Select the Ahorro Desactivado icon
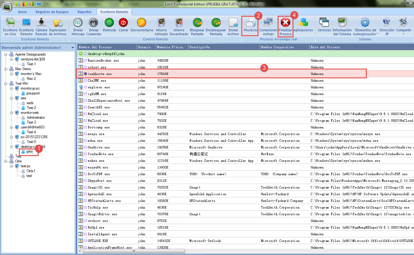414x255 pixels. tap(179, 27)
